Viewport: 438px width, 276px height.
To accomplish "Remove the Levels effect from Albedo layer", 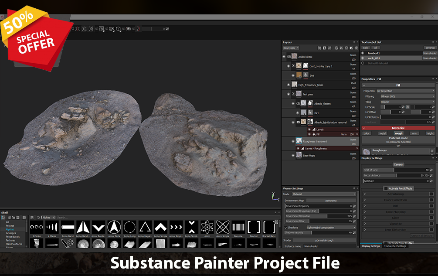I will click(357, 129).
